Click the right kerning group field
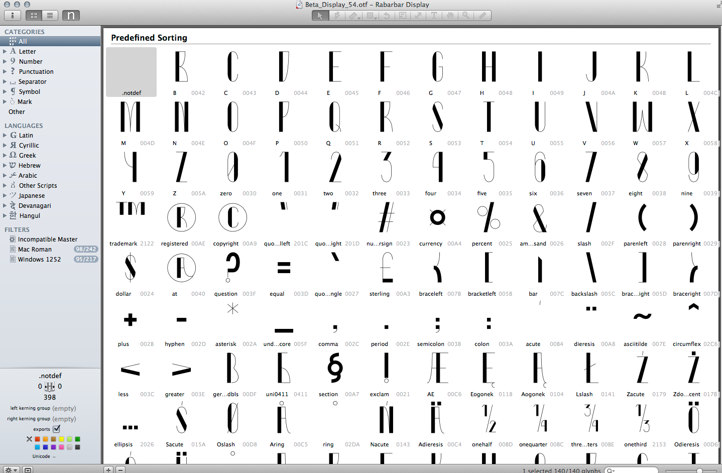The height and width of the screenshot is (473, 722). pos(64,419)
